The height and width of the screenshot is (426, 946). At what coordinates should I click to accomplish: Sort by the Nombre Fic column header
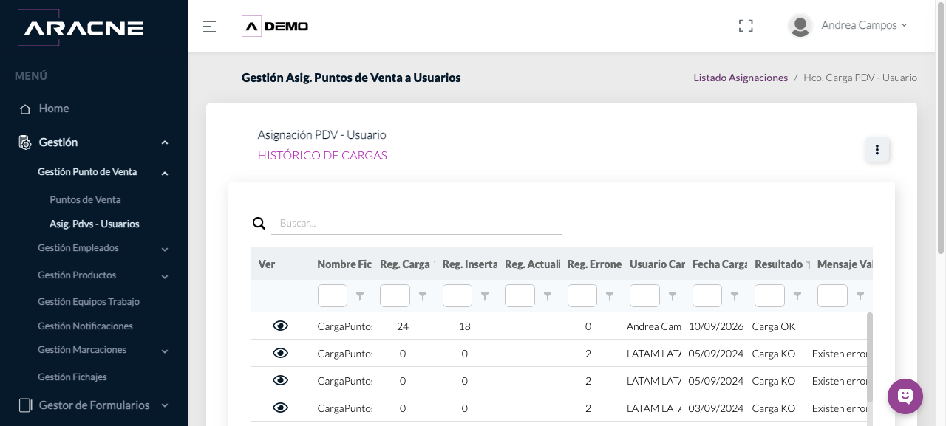point(344,264)
